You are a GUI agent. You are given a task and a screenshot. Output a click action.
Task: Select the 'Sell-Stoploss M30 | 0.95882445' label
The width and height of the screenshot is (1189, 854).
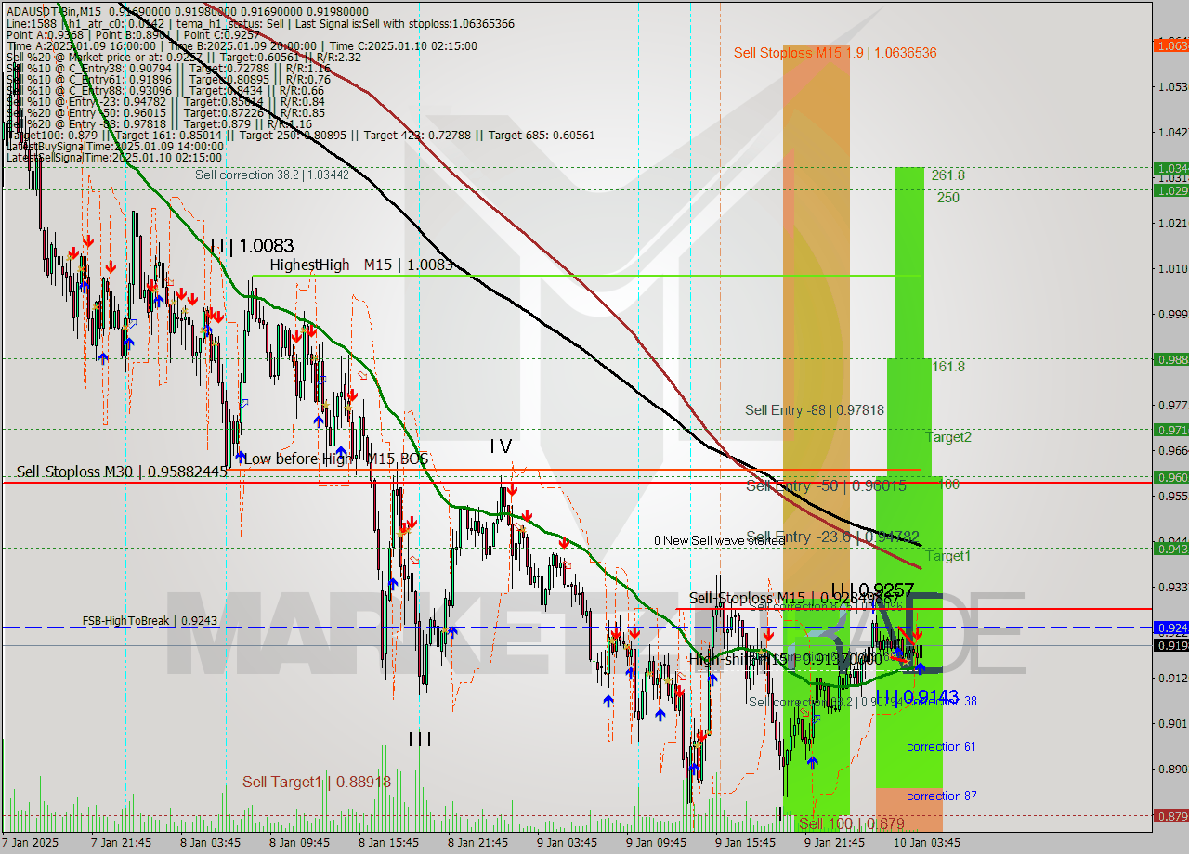pyautogui.click(x=122, y=472)
